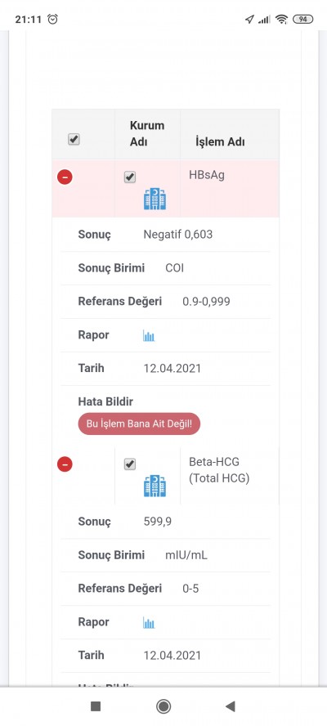Tap the Android back navigation triangle
The image size is (327, 726).
coord(231,706)
